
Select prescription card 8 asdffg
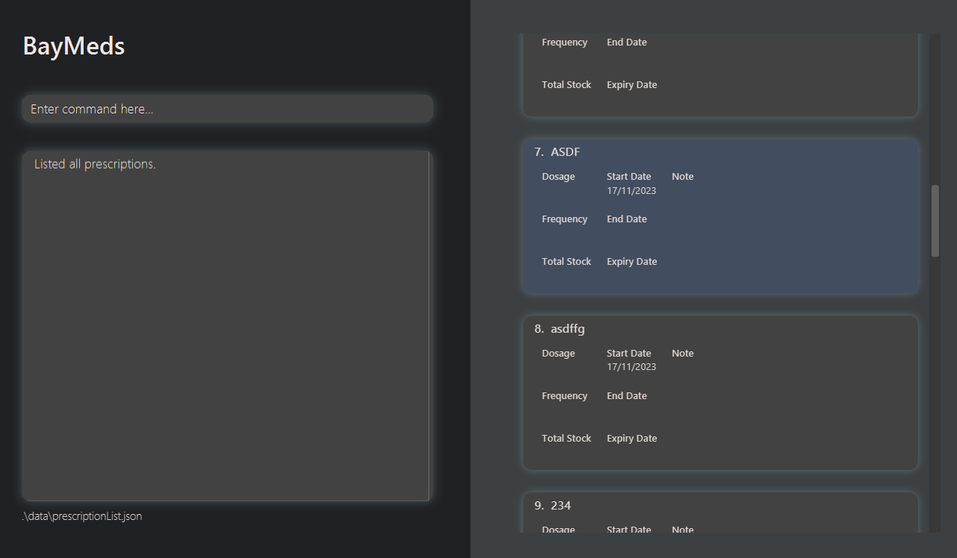[720, 393]
